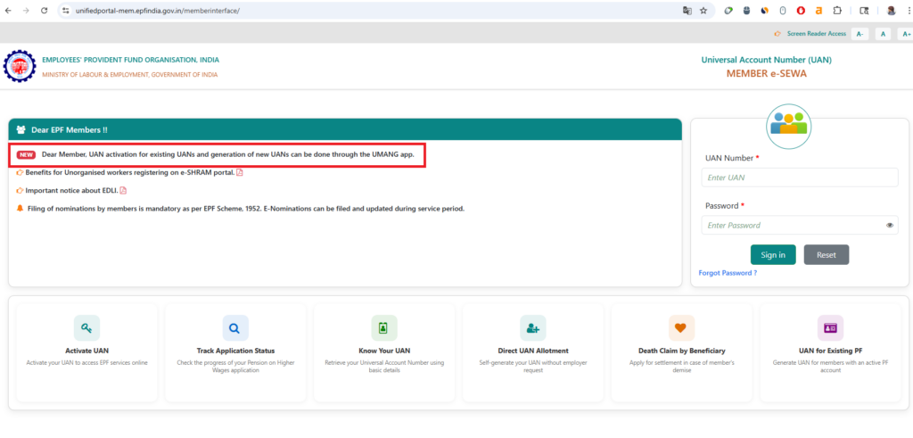Image resolution: width=913 pixels, height=438 pixels.
Task: Open PDF icon next to e-SHRAM notice
Action: coord(239,172)
